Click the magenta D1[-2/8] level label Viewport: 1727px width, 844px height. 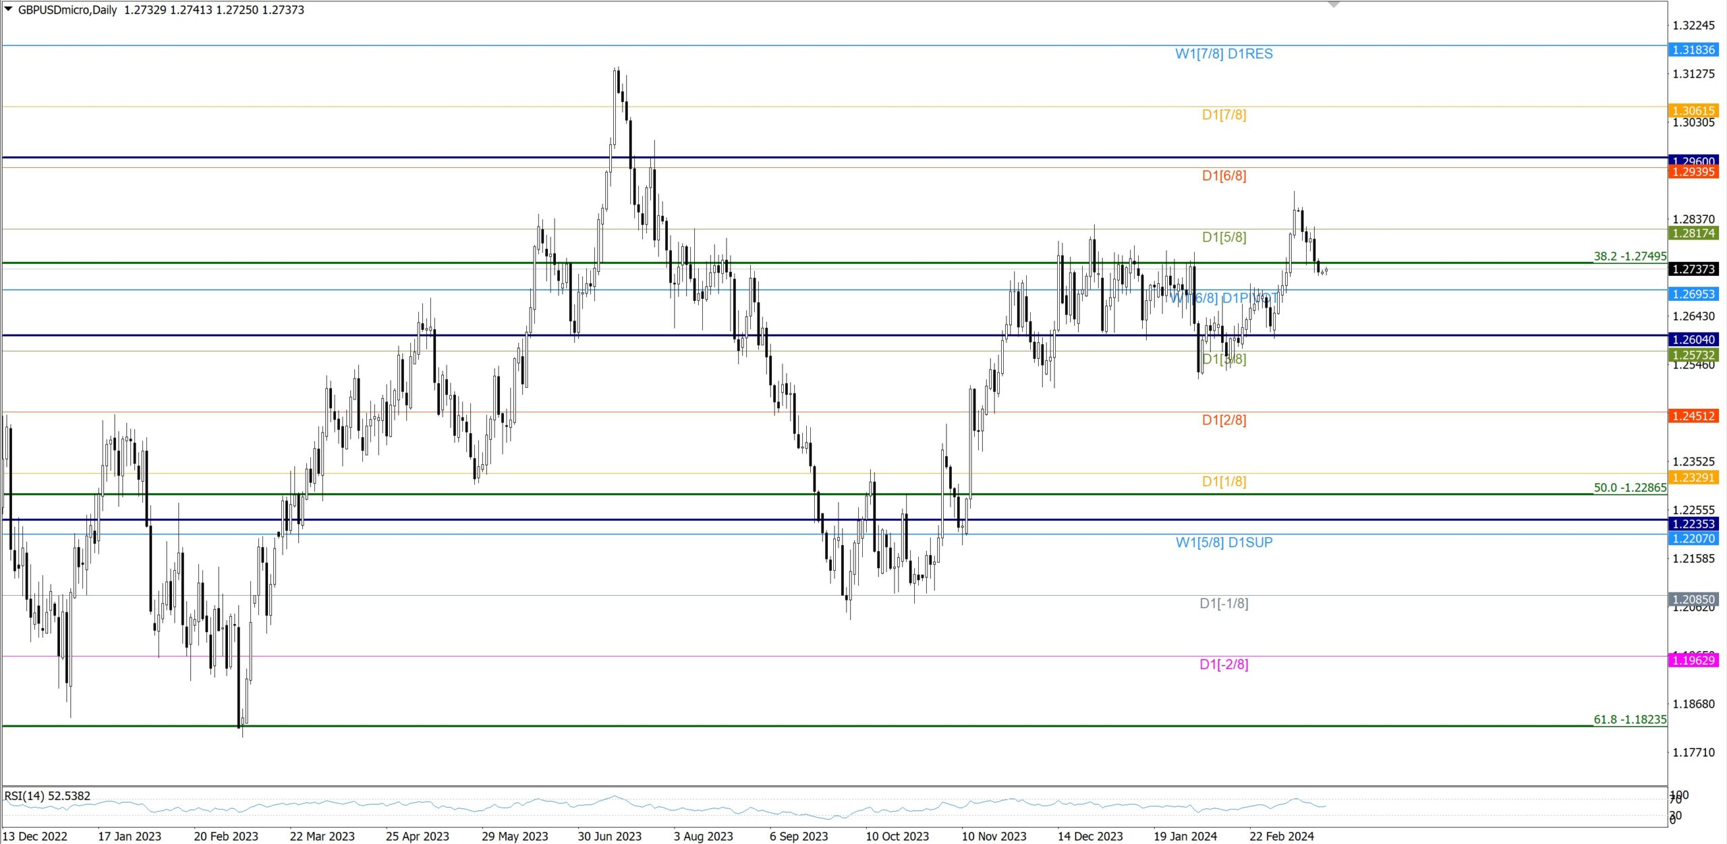tap(1224, 665)
